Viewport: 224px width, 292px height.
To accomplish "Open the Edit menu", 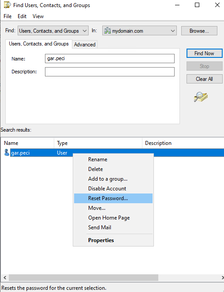I will pos(22,16).
